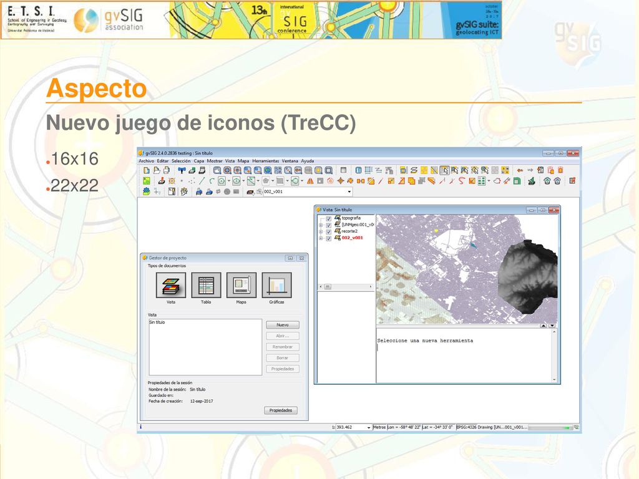Image resolution: width=639 pixels, height=479 pixels.
Task: Open the scale 1:393.462 dropdown
Action: pos(369,427)
